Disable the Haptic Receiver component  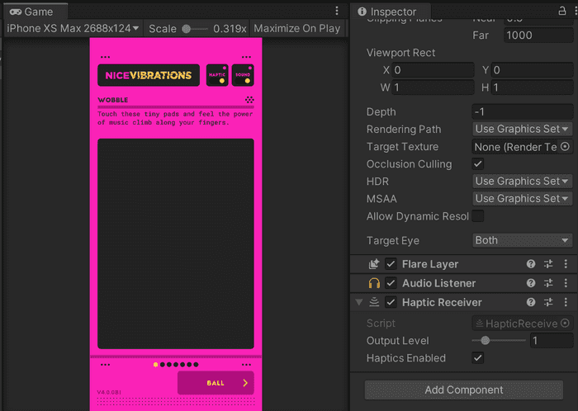coord(391,302)
